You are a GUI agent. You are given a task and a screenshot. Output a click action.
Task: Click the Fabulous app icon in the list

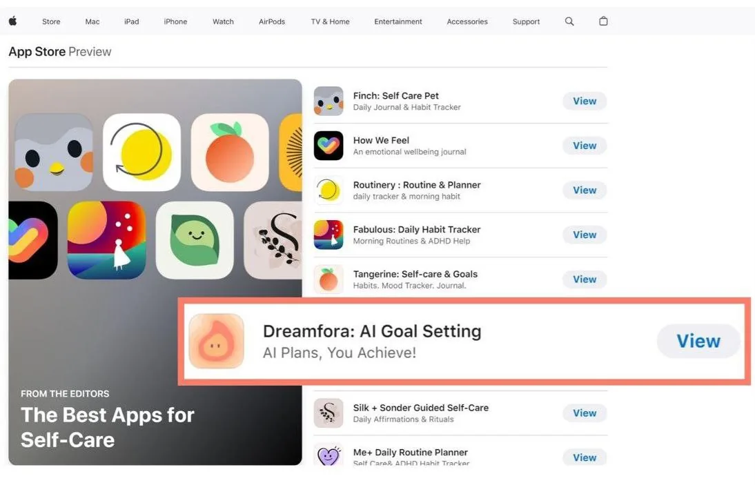pyautogui.click(x=329, y=235)
